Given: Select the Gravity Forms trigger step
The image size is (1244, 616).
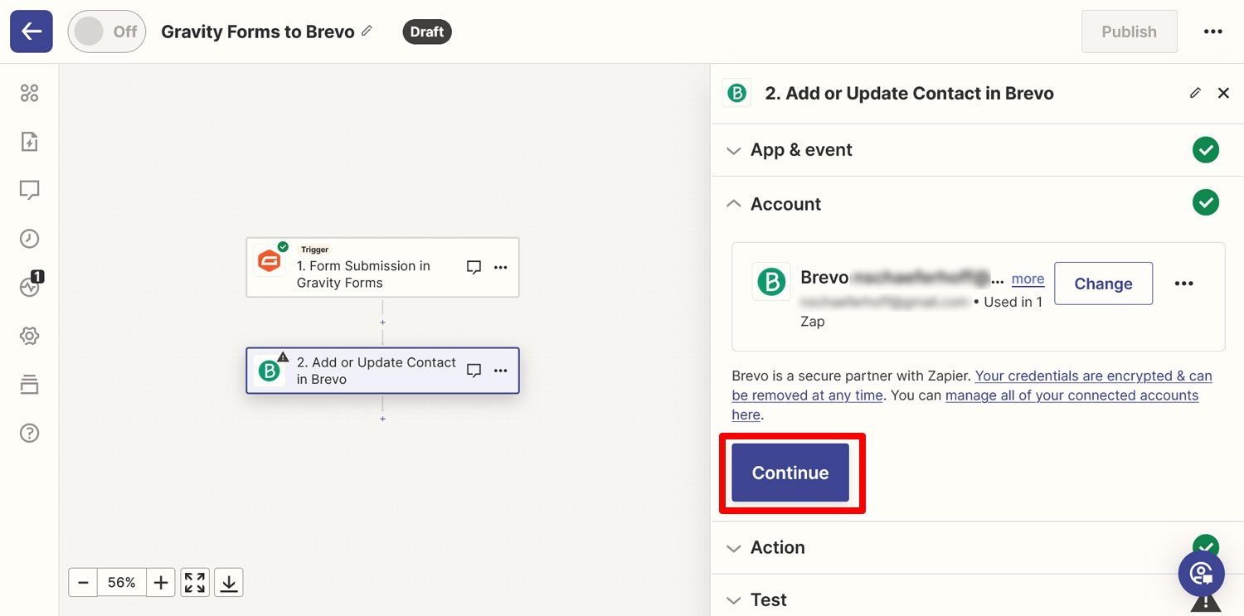Looking at the screenshot, I should coord(382,267).
